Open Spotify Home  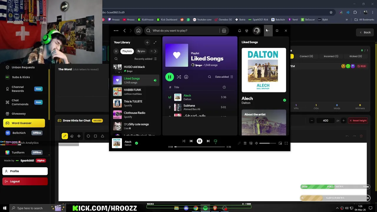(x=138, y=31)
